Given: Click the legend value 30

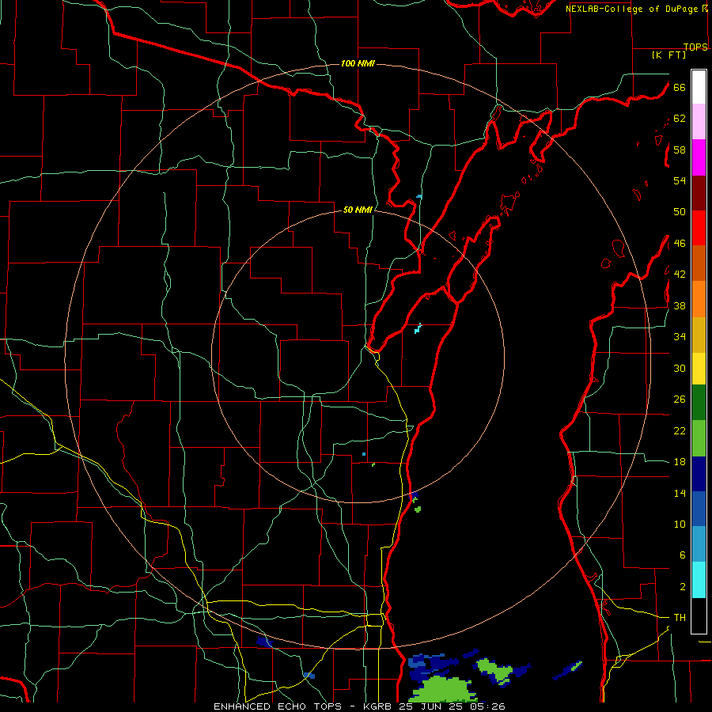Looking at the screenshot, I should (x=680, y=368).
